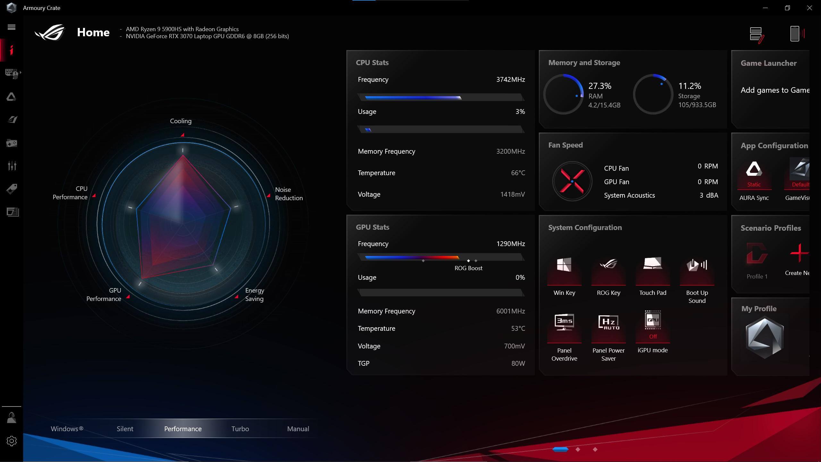Viewport: 821px width, 462px height.
Task: Toggle Panel Overdrive 3ms setting
Action: [x=564, y=327]
